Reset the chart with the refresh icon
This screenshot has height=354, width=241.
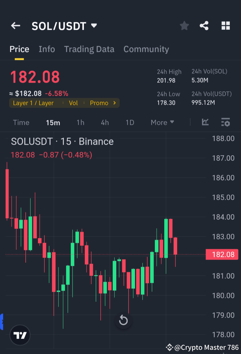123,321
